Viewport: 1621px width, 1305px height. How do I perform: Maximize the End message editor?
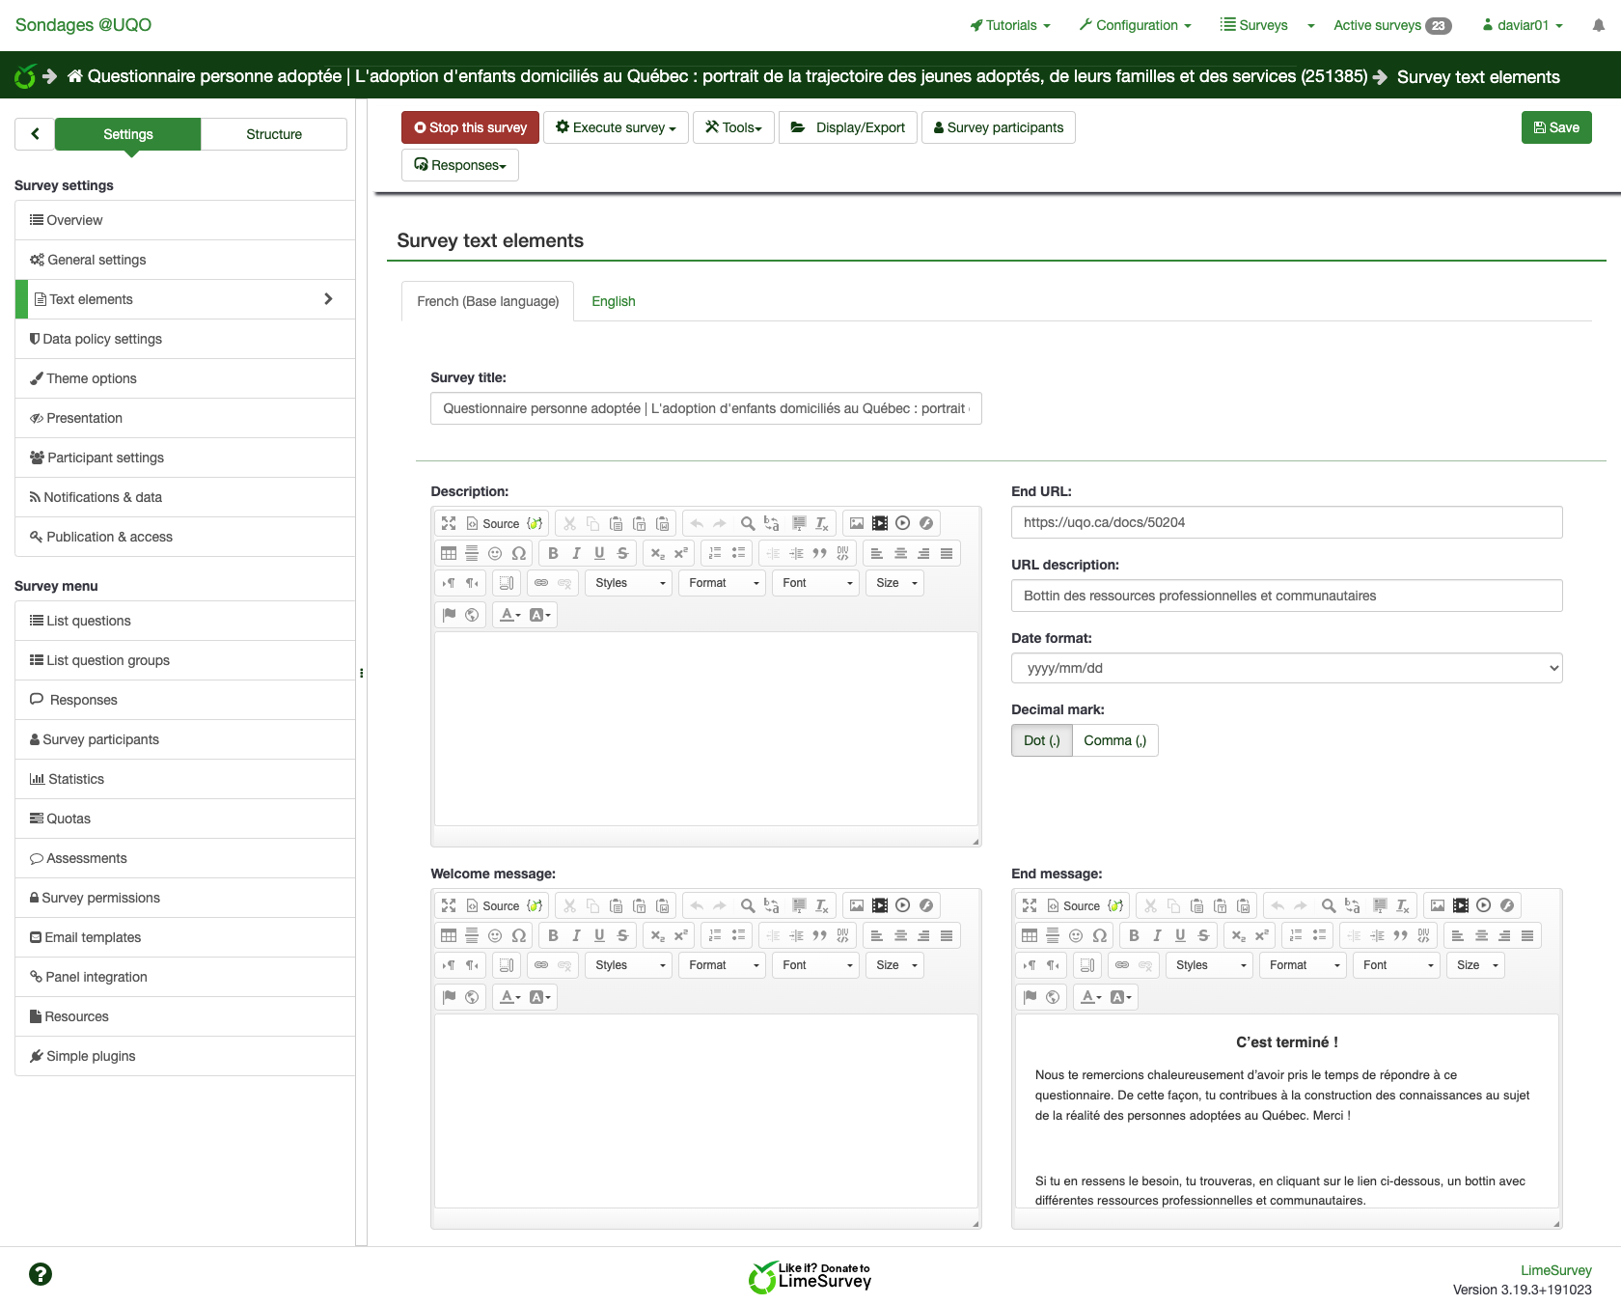click(x=1030, y=905)
